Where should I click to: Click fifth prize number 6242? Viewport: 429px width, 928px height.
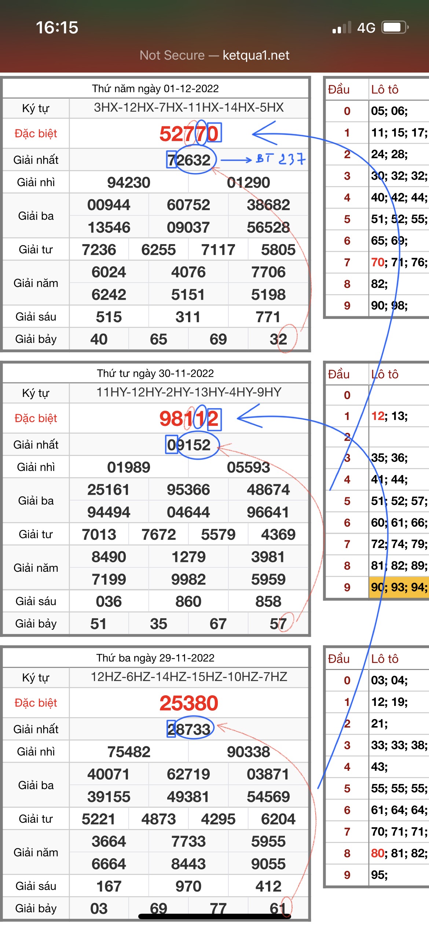click(x=109, y=295)
